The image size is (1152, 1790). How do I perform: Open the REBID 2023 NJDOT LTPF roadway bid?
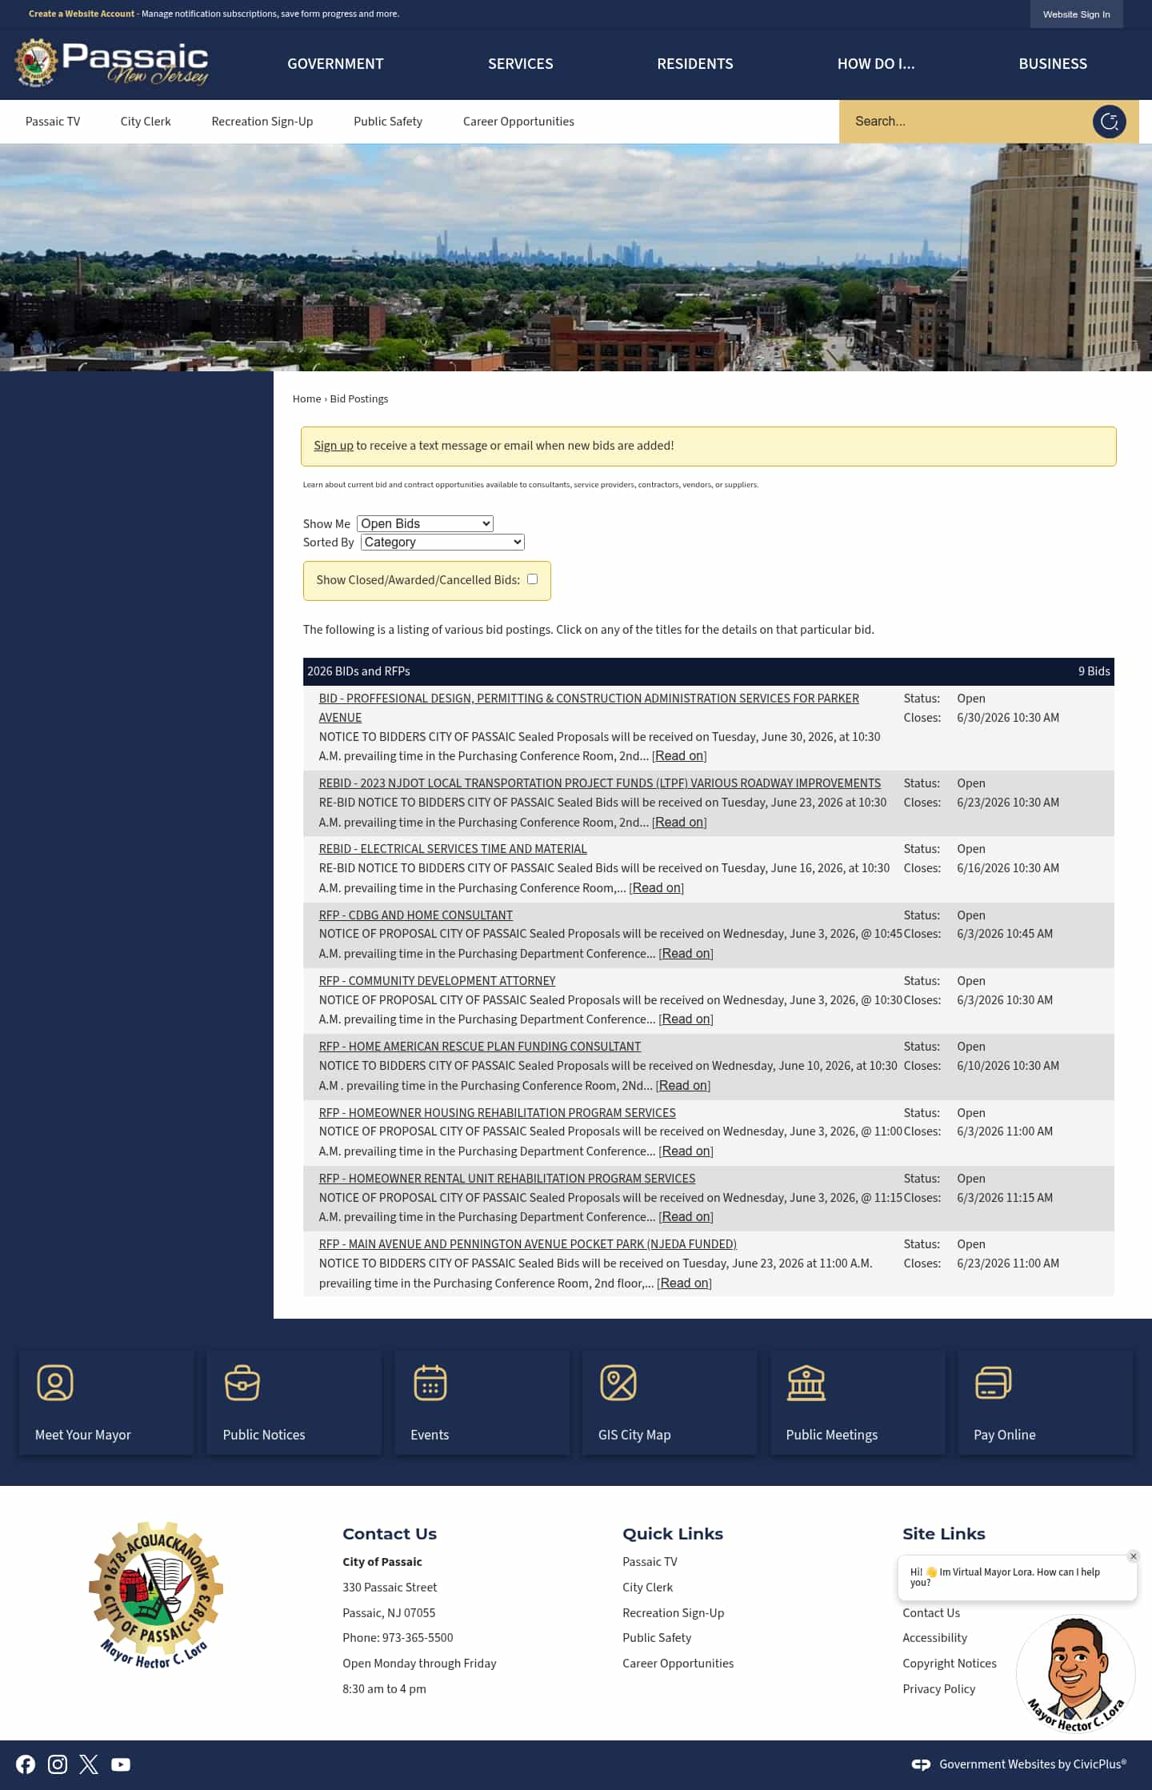(600, 783)
